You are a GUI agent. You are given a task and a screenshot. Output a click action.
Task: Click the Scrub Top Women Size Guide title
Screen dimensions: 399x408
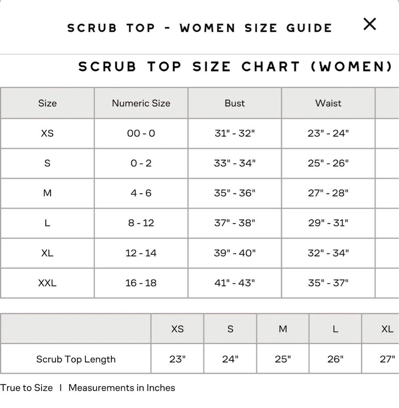pyautogui.click(x=199, y=28)
